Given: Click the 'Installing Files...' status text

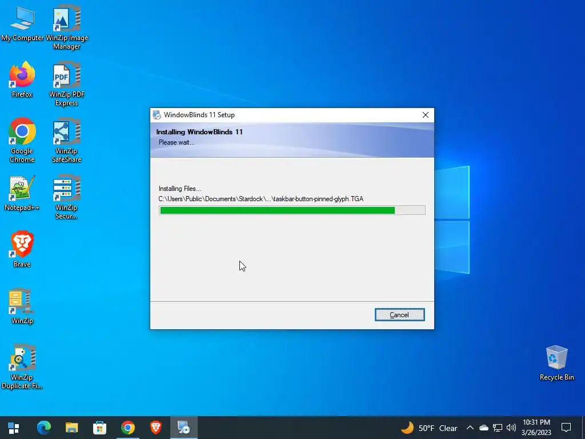Looking at the screenshot, I should (179, 189).
